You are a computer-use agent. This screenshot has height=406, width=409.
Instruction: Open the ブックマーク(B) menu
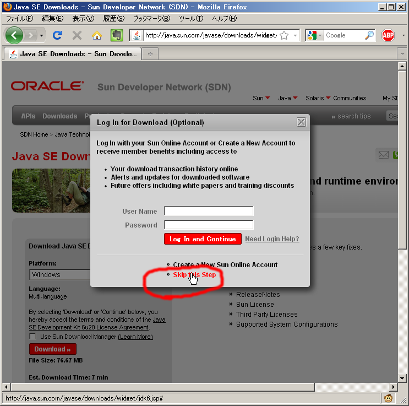[x=152, y=19]
